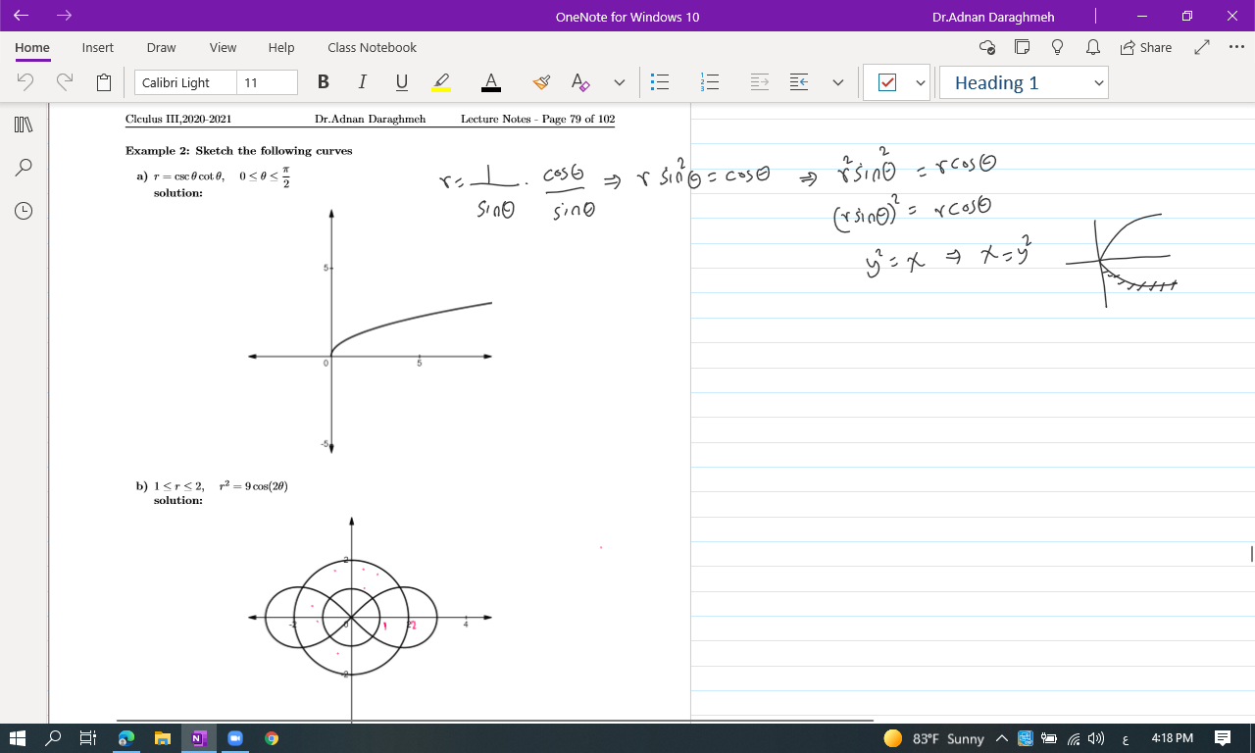Open the more options ellipsis
The width and height of the screenshot is (1255, 753).
click(1236, 47)
